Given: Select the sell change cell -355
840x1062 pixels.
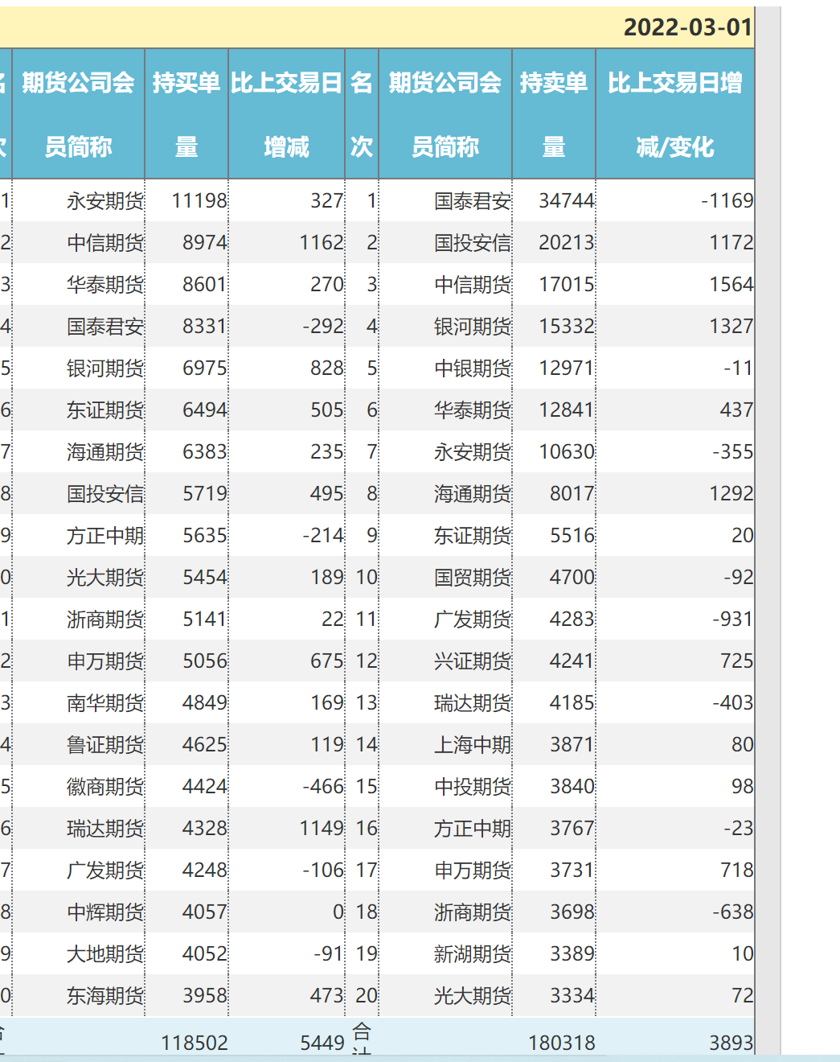Looking at the screenshot, I should (675, 451).
